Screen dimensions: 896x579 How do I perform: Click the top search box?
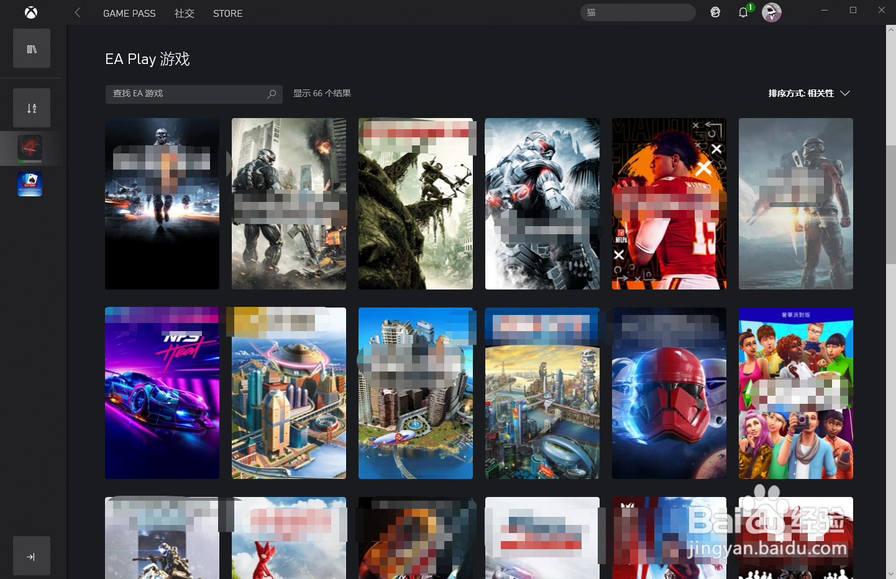pyautogui.click(x=638, y=12)
